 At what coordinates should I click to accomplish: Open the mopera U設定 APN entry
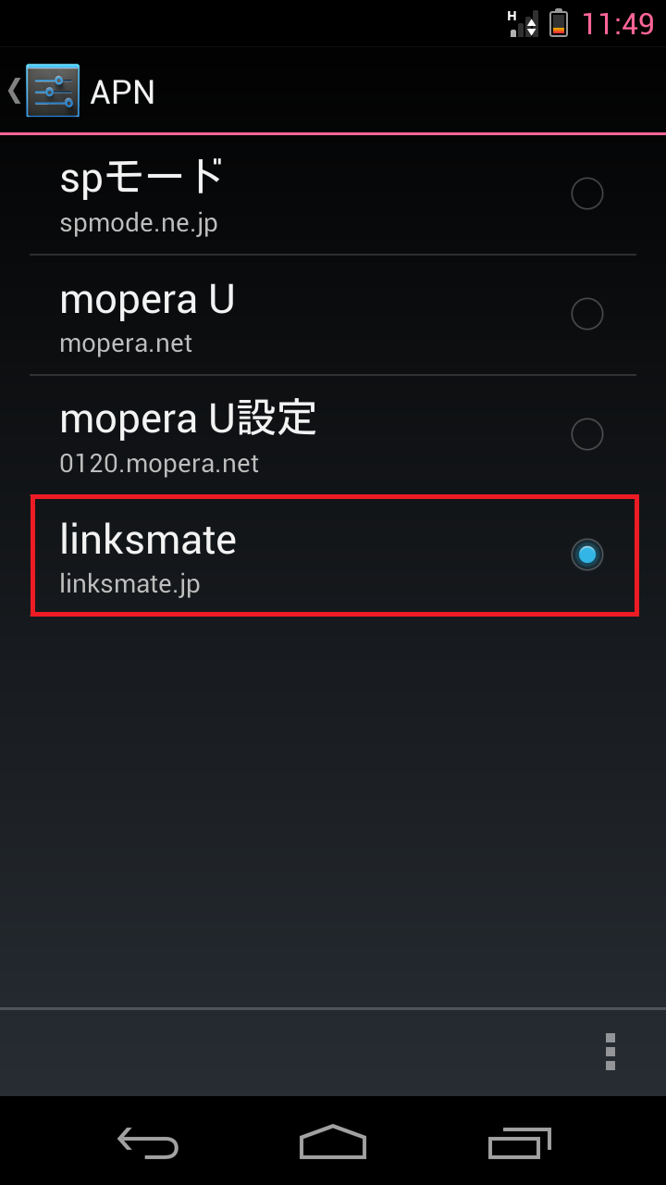pyautogui.click(x=333, y=435)
